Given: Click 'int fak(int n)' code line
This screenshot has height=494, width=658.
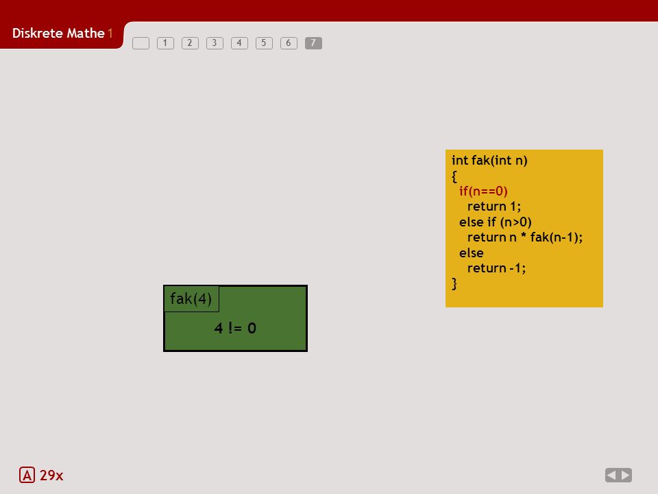Looking at the screenshot, I should (x=489, y=161).
